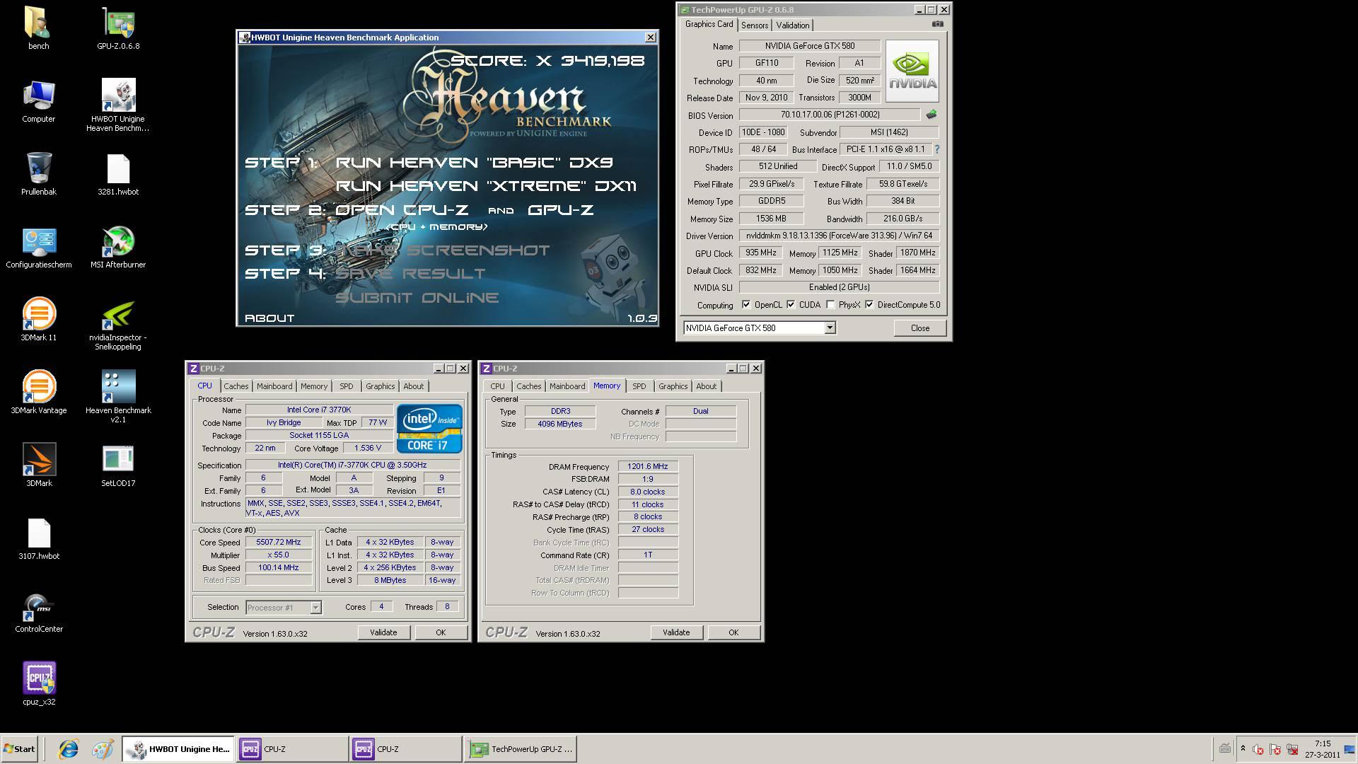Select MSI ControlCenter desktop shortcut
The image size is (1358, 764).
tap(38, 612)
